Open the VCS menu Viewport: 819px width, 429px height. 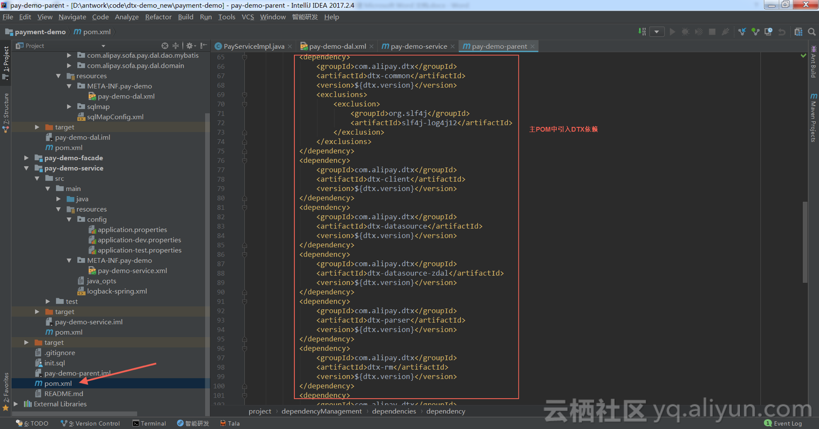(x=248, y=17)
